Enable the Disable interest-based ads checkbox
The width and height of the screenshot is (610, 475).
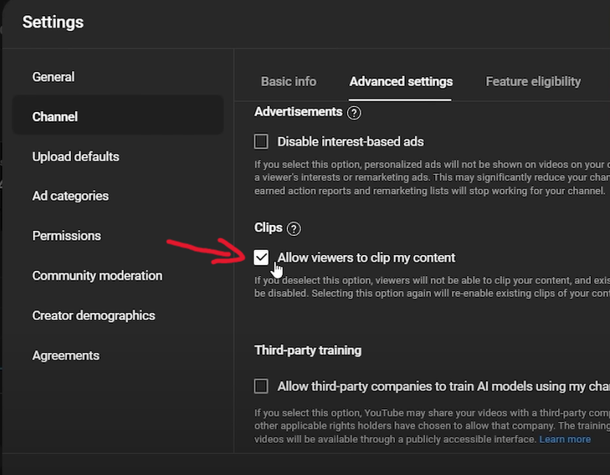coord(261,141)
